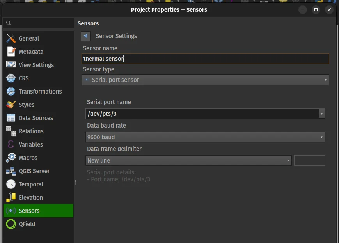Focus the settings search box
Screen dimensions: 339x243
[38, 23]
